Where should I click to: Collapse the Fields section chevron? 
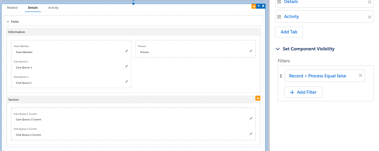8,22
